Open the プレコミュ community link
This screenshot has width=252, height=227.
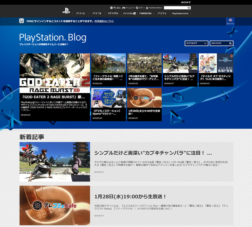click(115, 8)
